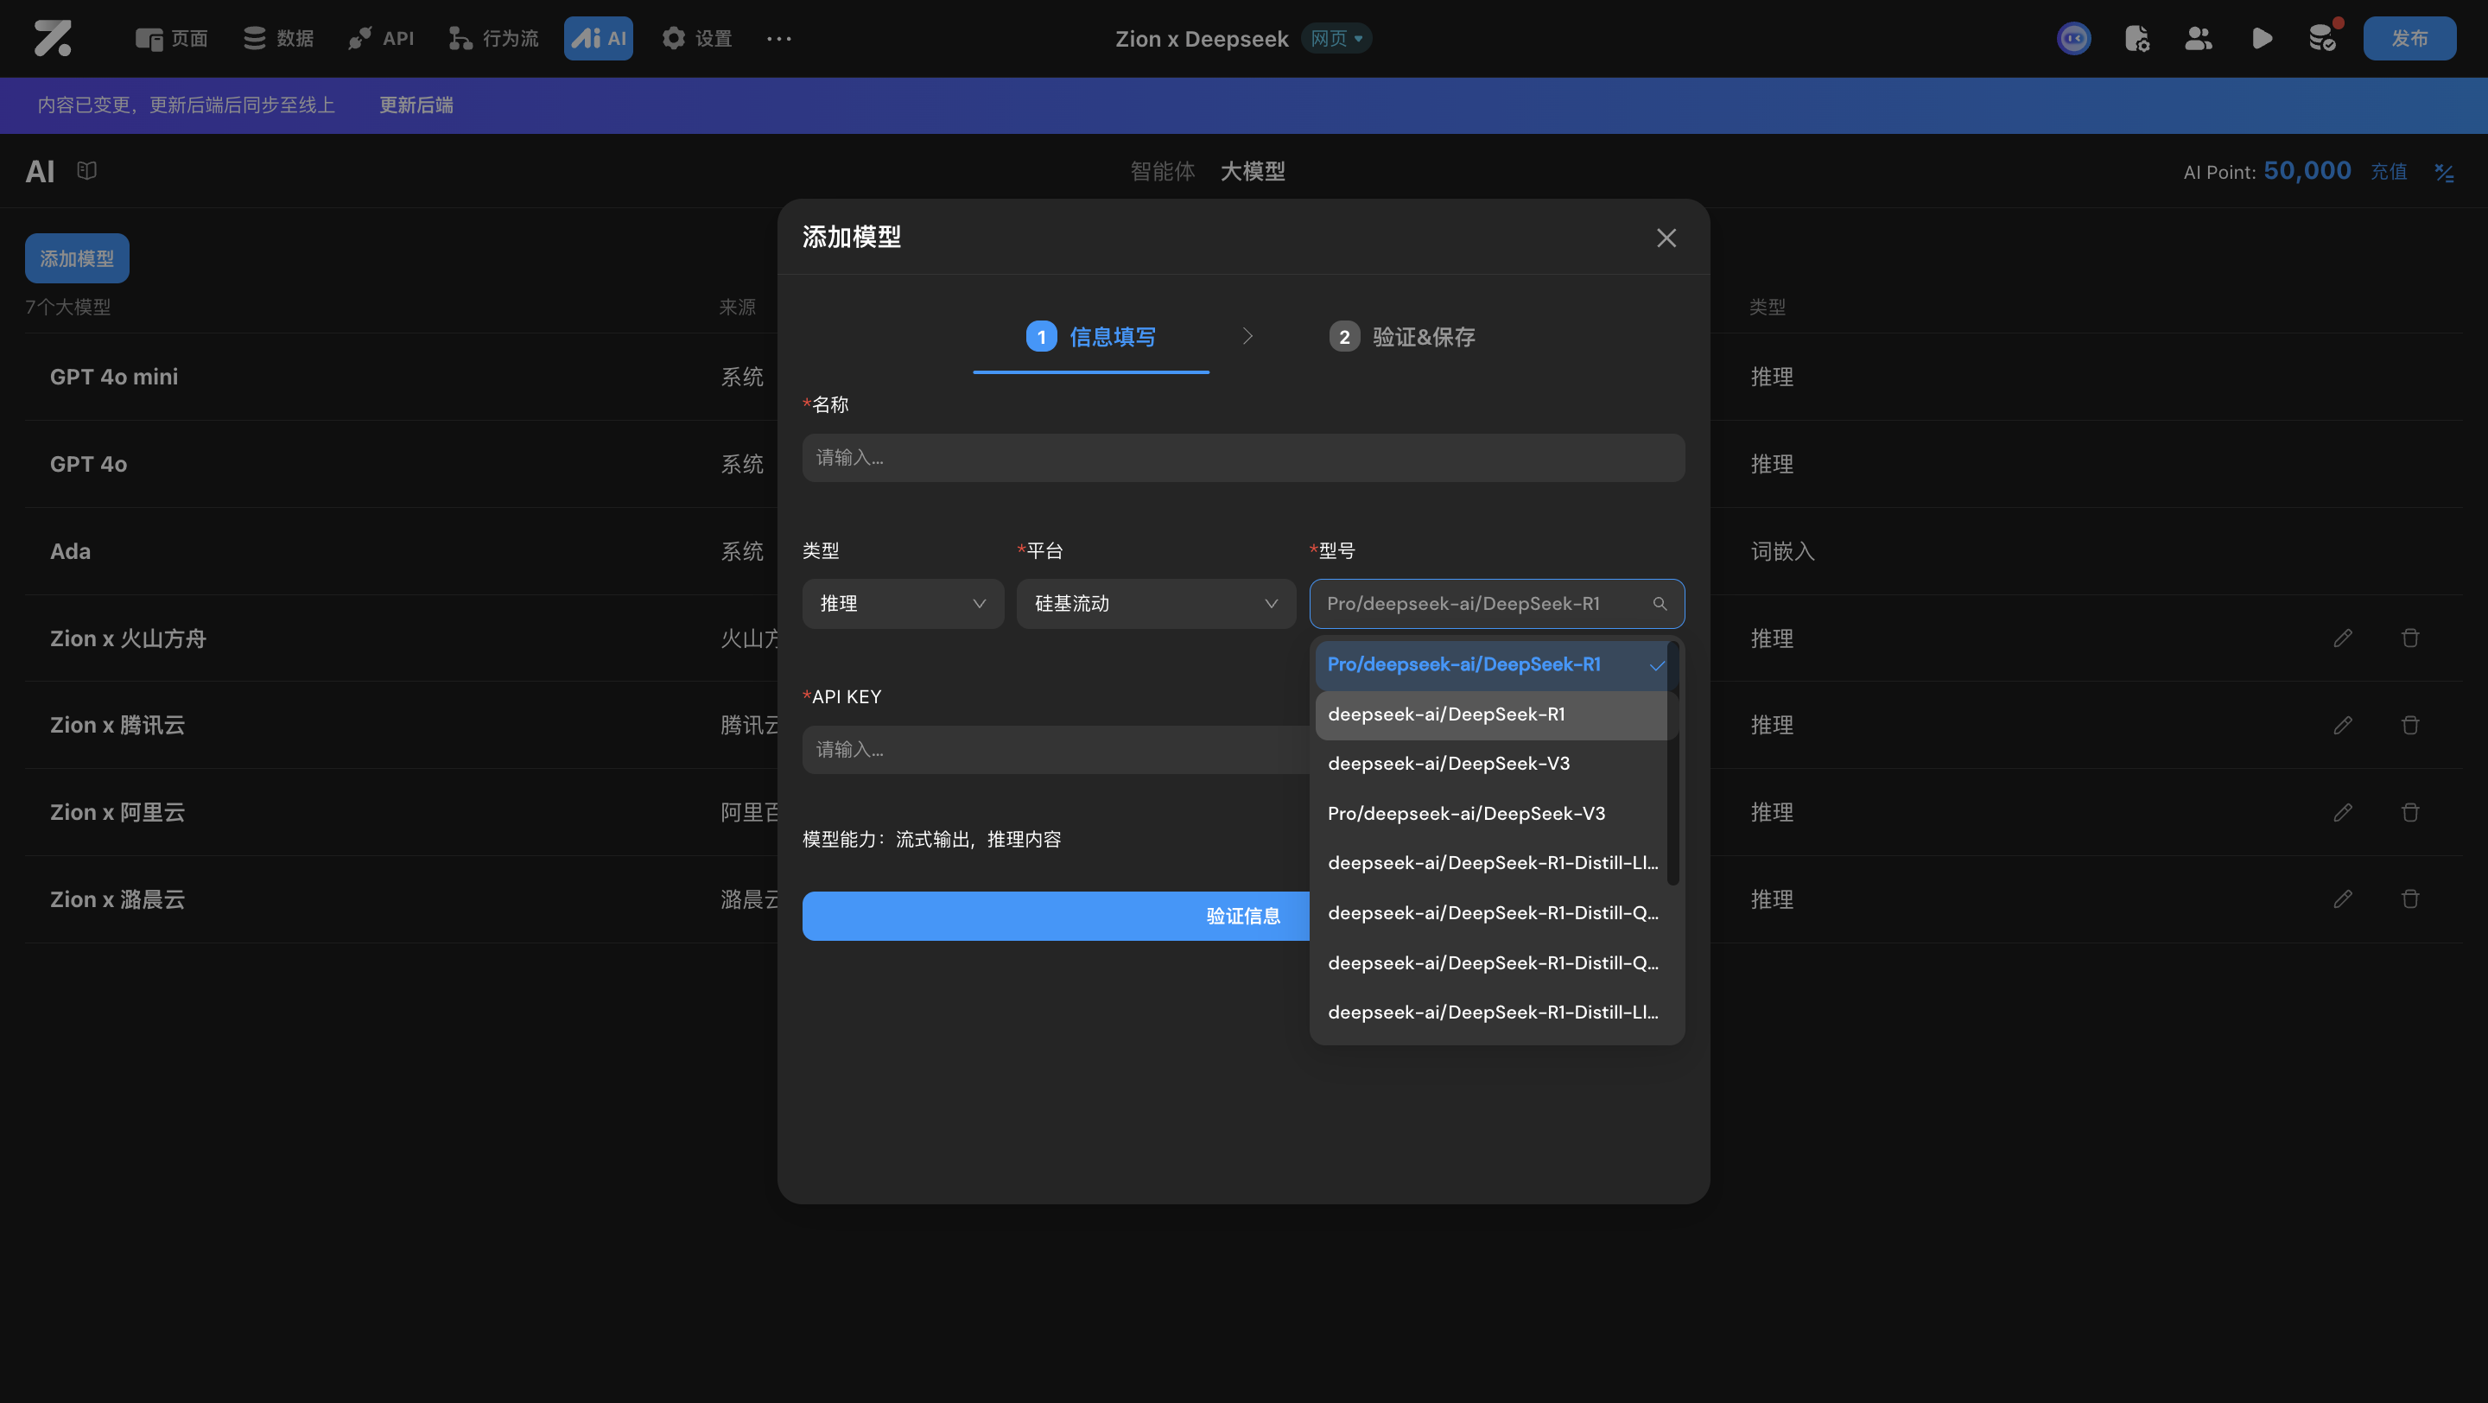Open the AI Point usage icon

click(2445, 172)
